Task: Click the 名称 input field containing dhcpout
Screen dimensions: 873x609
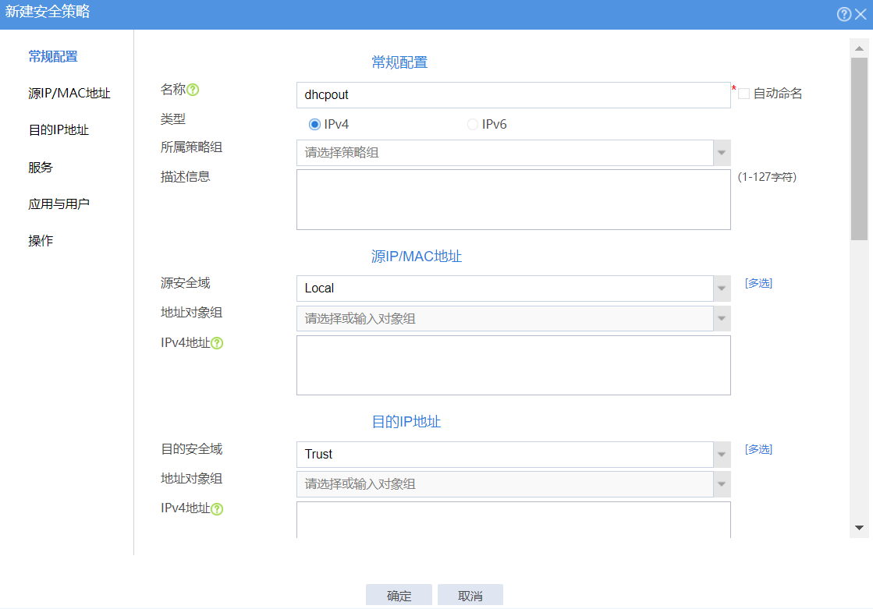Action: (x=513, y=95)
